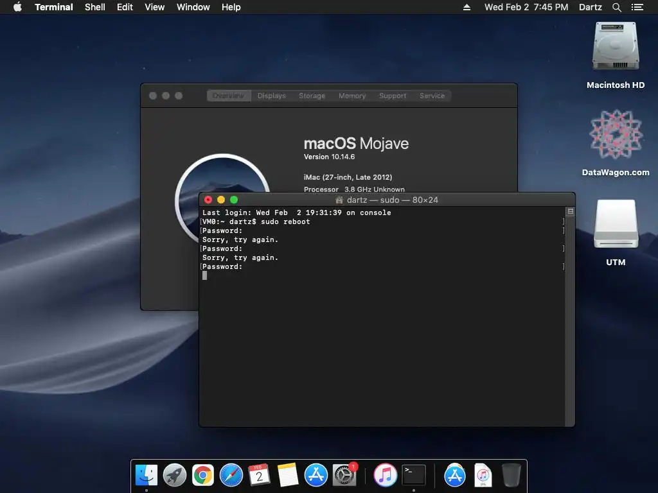The height and width of the screenshot is (493, 658).
Task: Open the Terminal application menu
Action: pos(54,7)
